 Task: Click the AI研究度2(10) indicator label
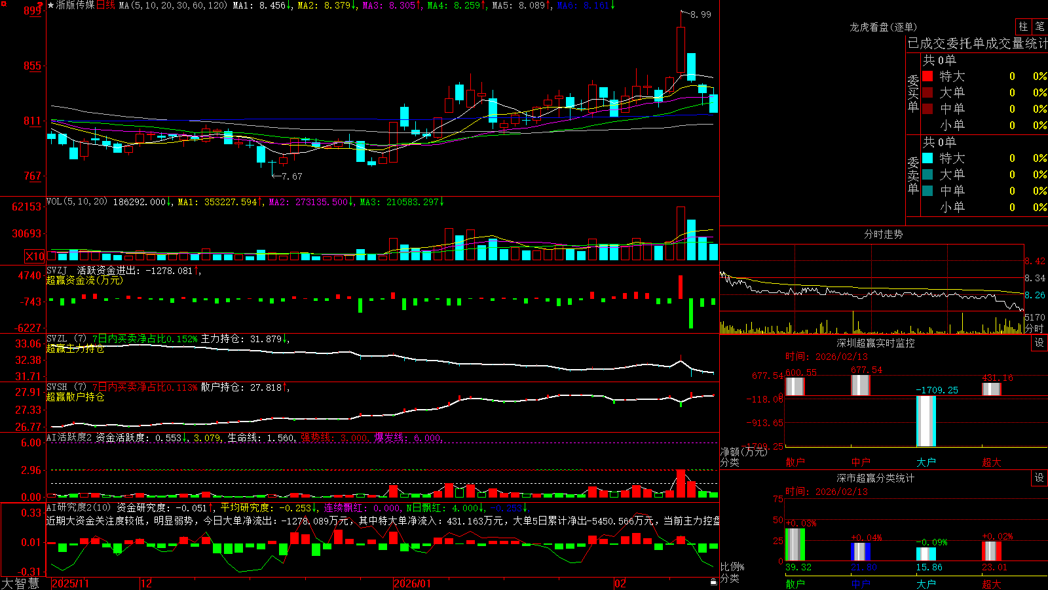pos(79,507)
